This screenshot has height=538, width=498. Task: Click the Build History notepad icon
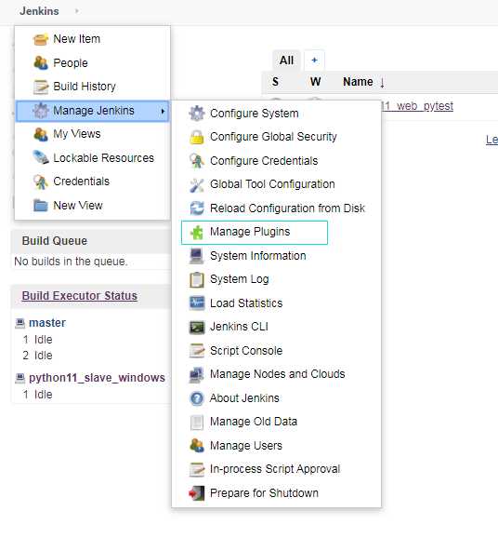coord(41,87)
